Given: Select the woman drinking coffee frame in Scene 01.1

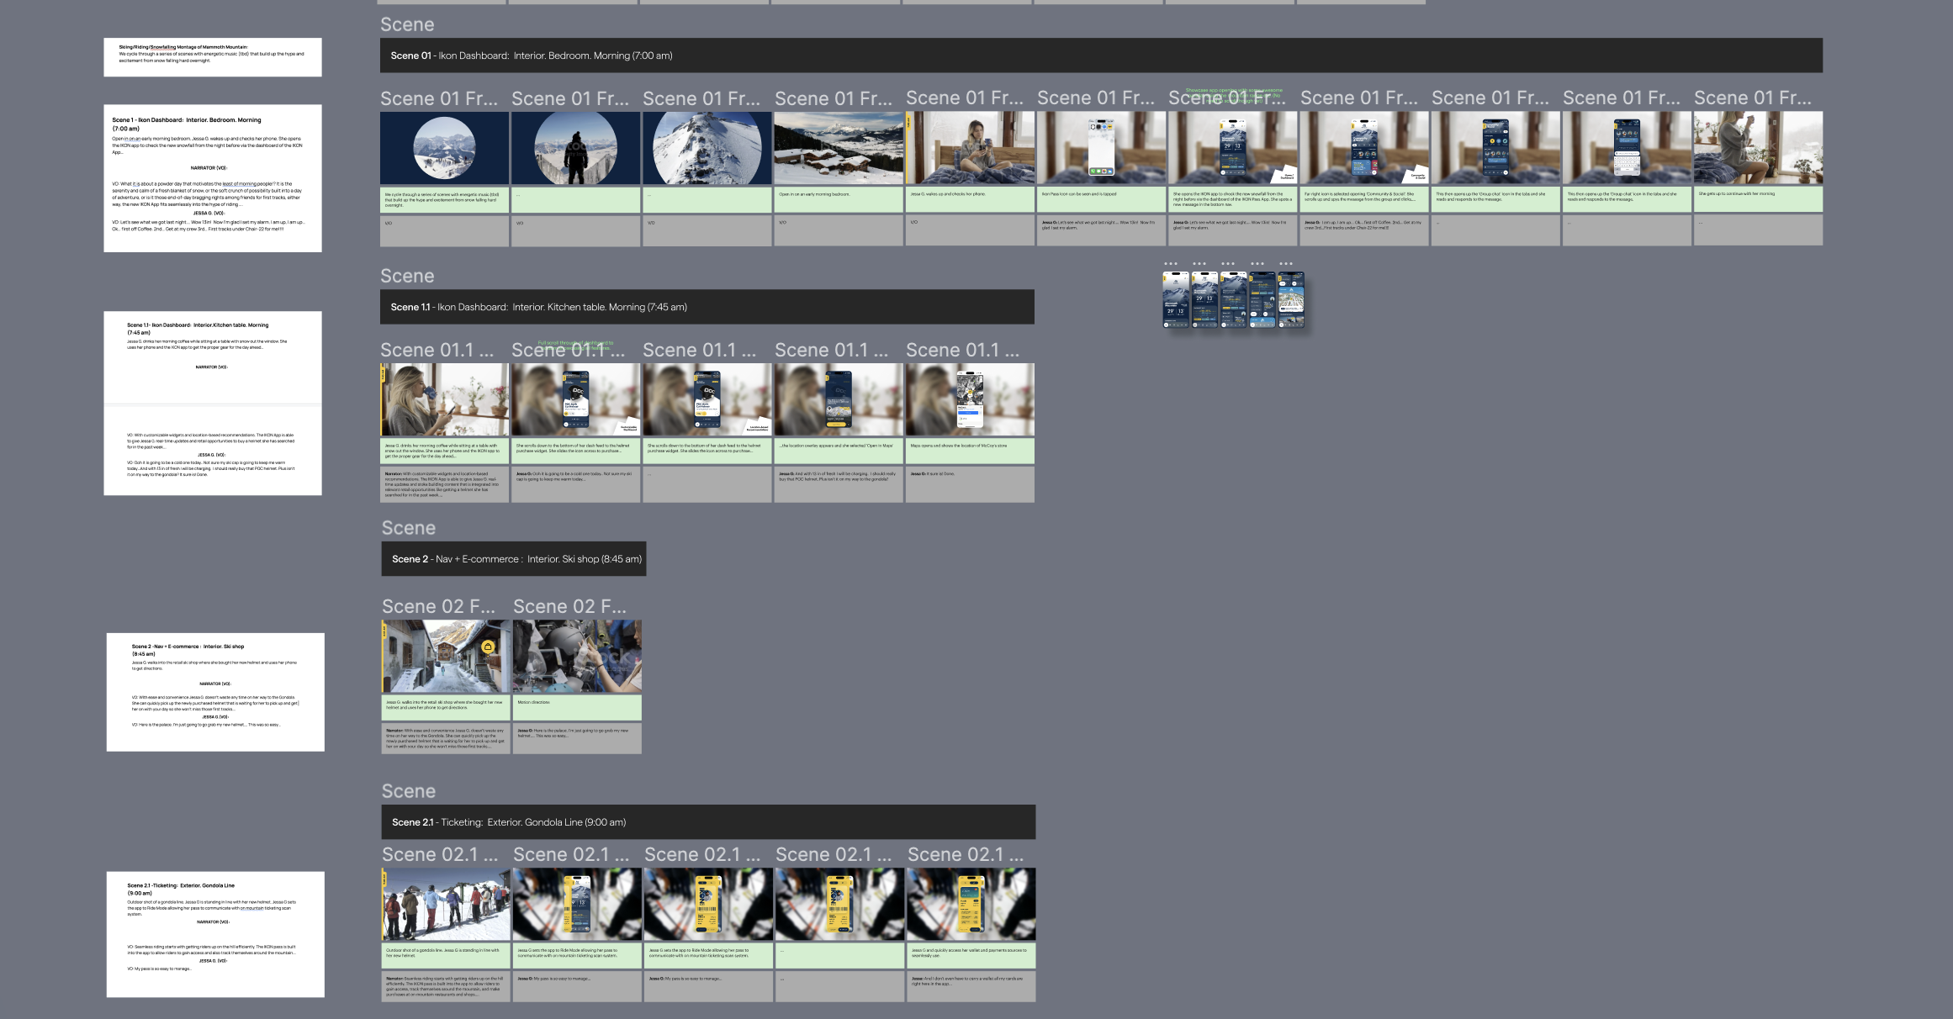Looking at the screenshot, I should [444, 399].
